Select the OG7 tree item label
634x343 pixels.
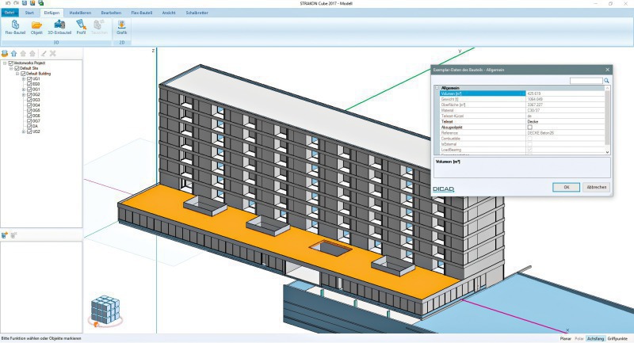36,120
